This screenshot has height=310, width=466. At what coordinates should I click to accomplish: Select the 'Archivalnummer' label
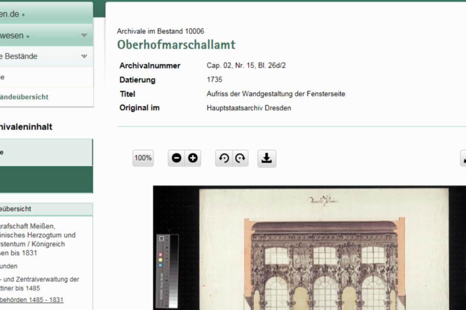tap(150, 66)
